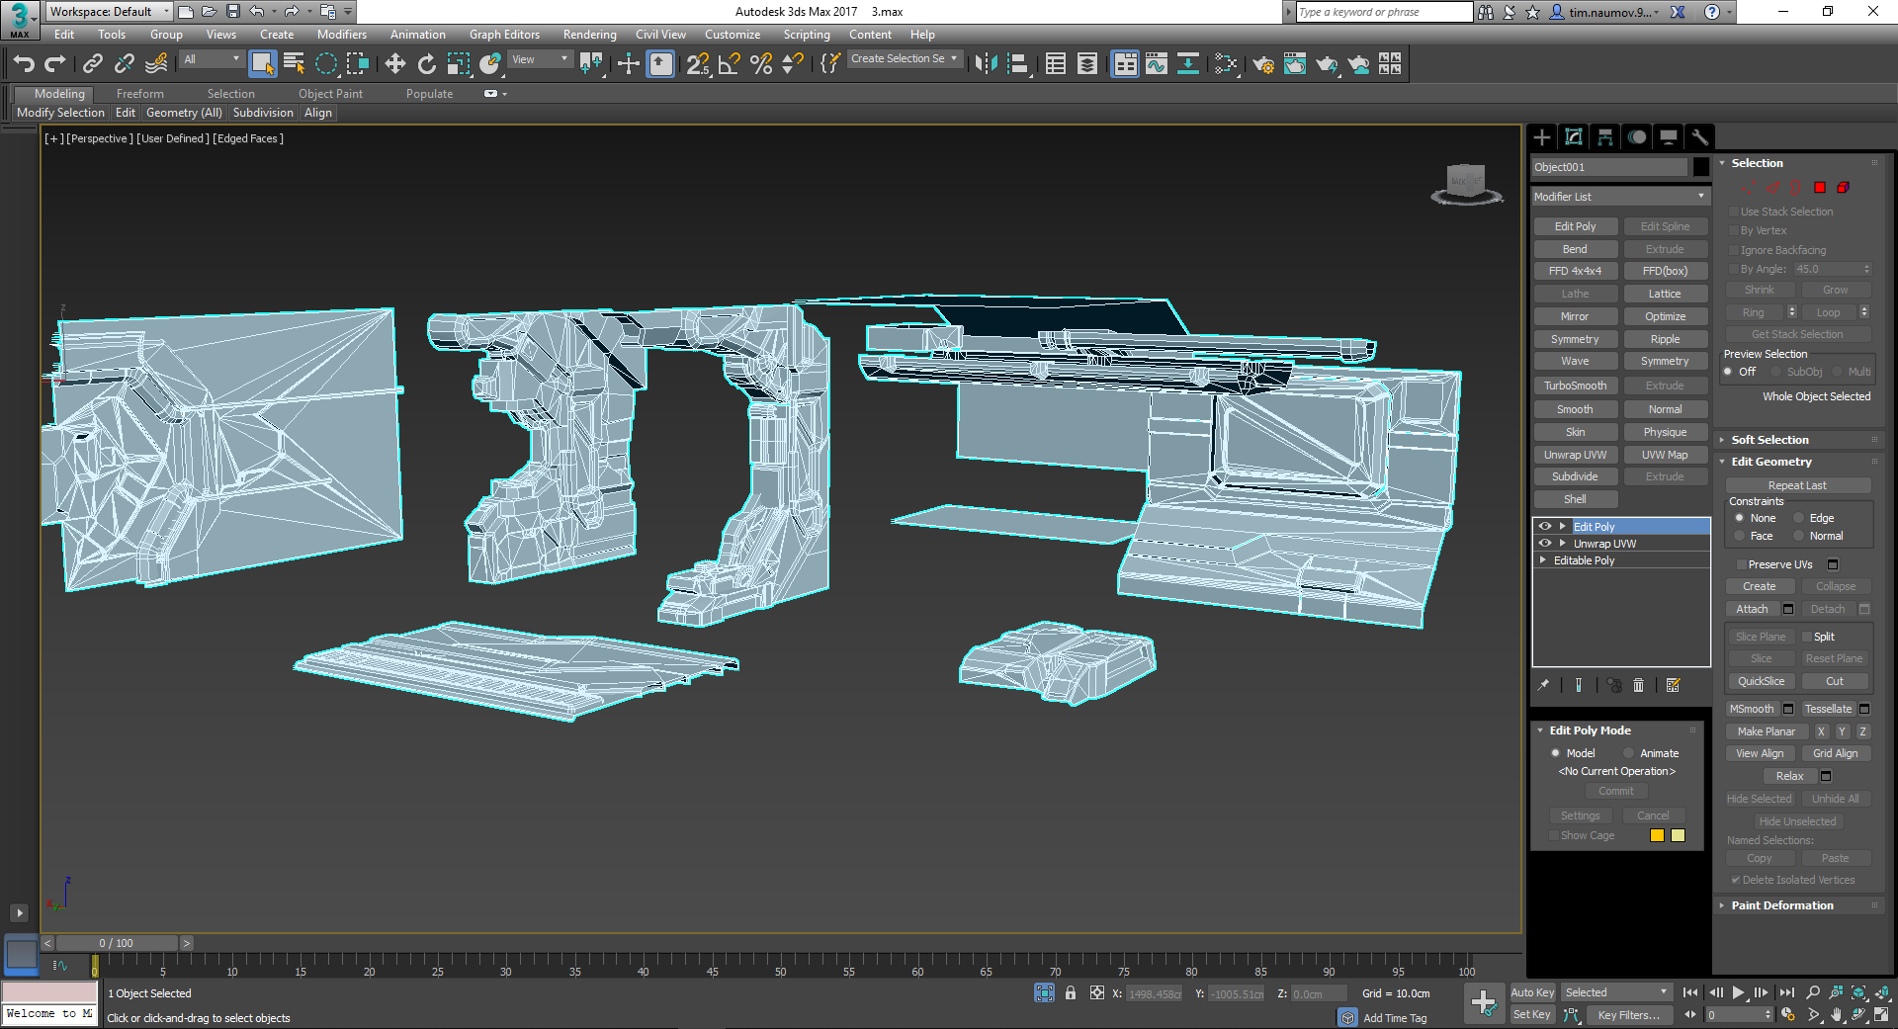
Task: Select Edge constraint radio button
Action: pyautogui.click(x=1799, y=518)
